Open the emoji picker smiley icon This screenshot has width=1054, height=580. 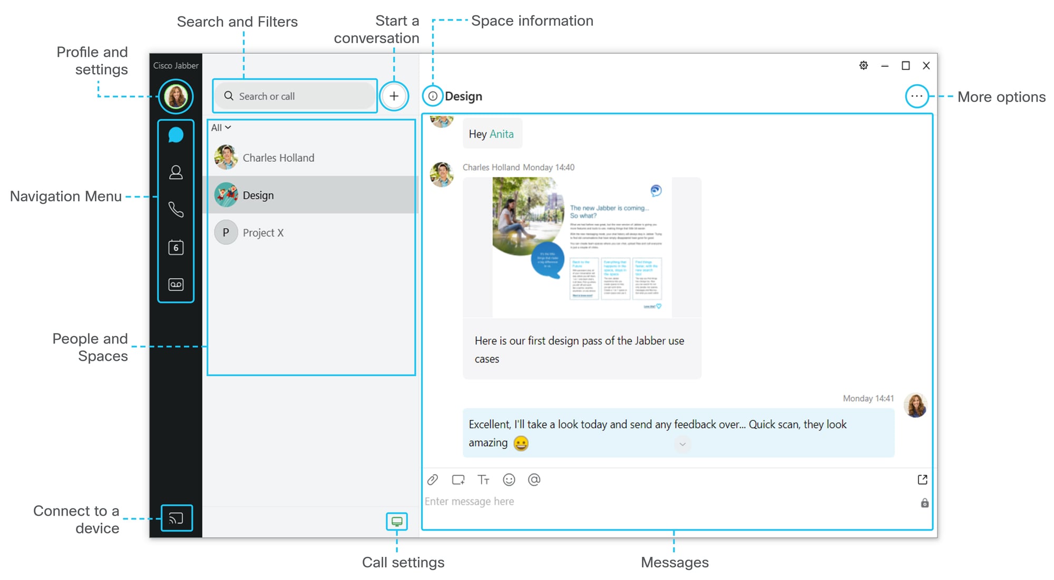pos(509,480)
